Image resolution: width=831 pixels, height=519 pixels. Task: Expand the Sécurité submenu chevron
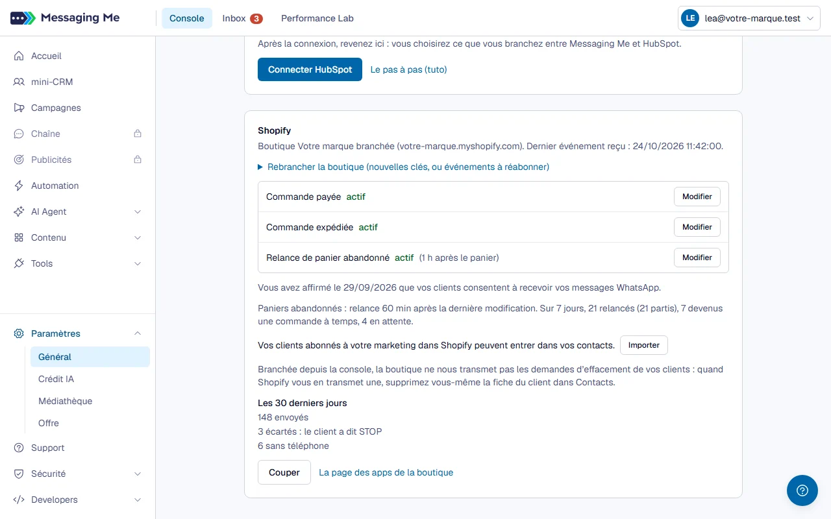[x=138, y=474]
